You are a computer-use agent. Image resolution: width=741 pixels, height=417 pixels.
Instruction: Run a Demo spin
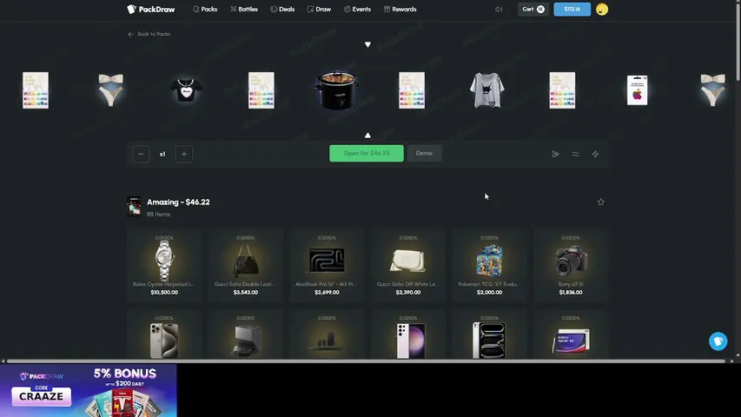coord(424,153)
